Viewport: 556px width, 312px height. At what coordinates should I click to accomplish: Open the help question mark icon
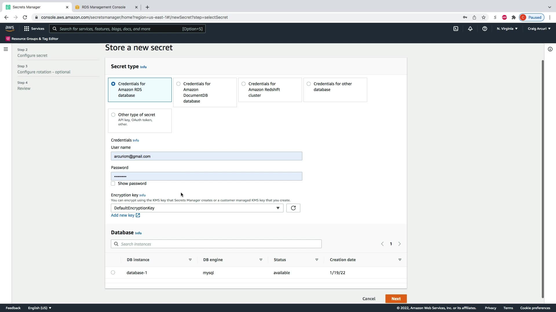484,29
